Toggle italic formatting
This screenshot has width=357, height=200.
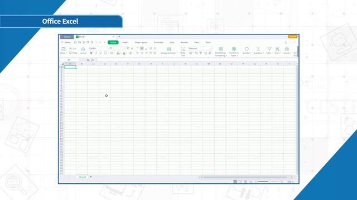(x=96, y=53)
